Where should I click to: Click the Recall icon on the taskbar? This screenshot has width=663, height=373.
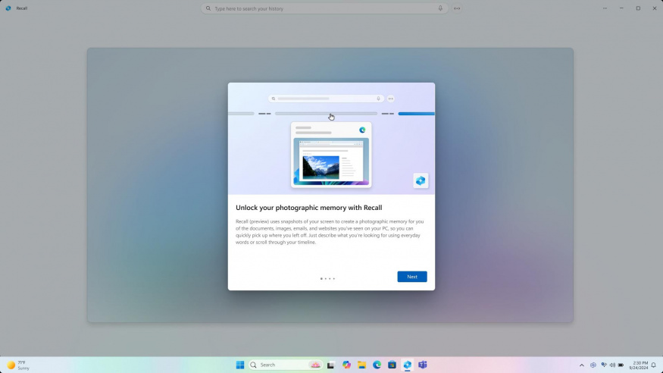(407, 365)
